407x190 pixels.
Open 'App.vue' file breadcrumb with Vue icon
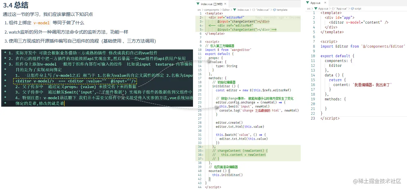click(321, 9)
